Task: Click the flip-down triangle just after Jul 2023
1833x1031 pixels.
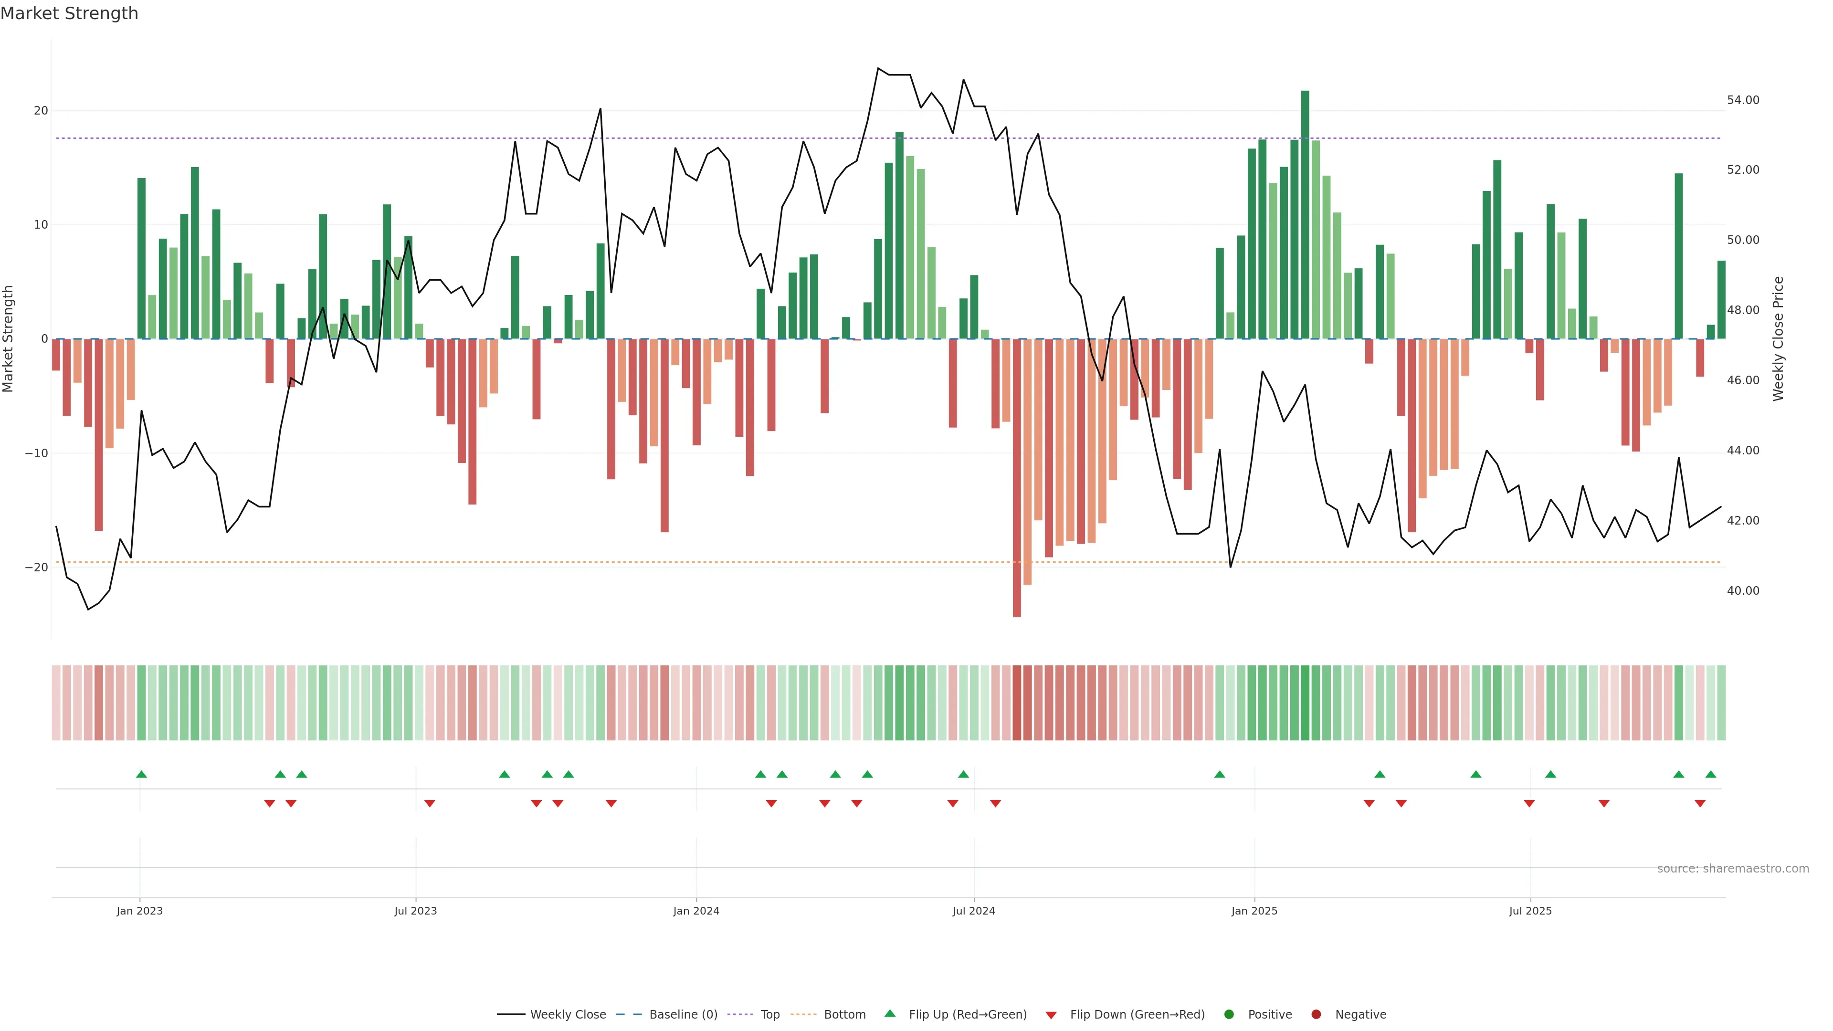Action: coord(430,803)
